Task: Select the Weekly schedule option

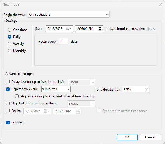Action: pos(9,44)
